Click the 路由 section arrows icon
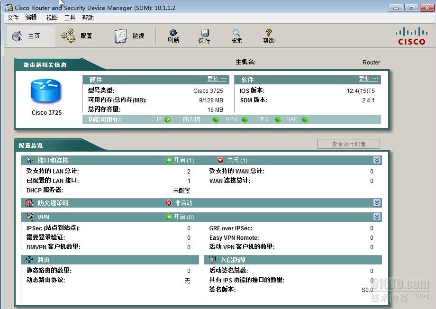This screenshot has width=436, height=309. pyautogui.click(x=29, y=260)
